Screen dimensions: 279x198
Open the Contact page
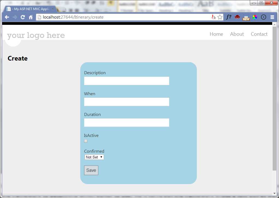(259, 34)
